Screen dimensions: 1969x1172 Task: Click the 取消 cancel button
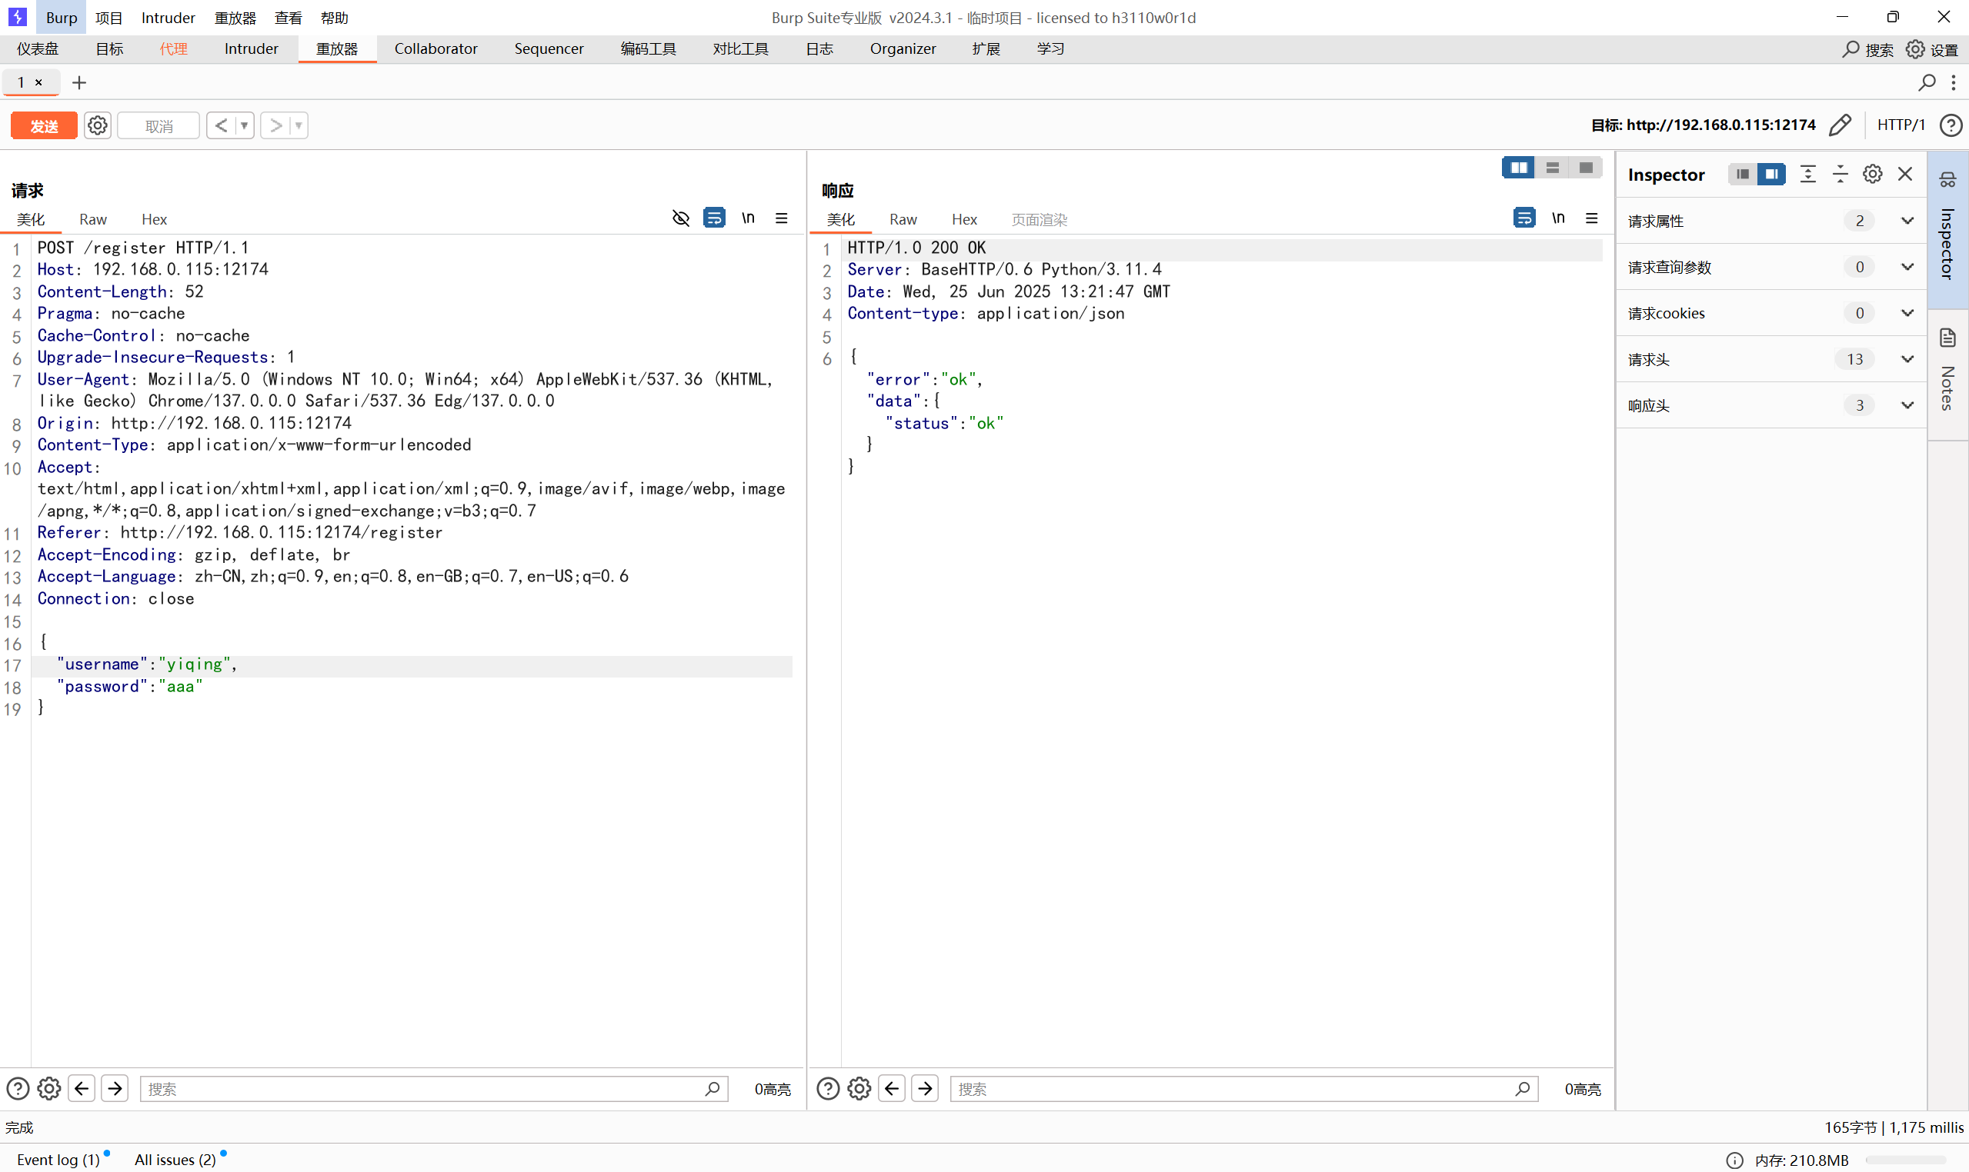[159, 125]
